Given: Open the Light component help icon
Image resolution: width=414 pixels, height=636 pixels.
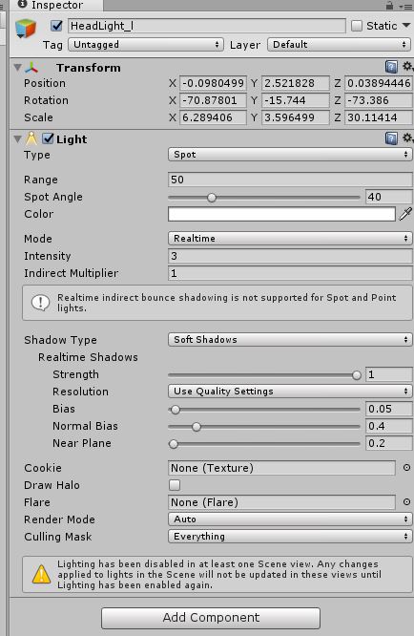Looking at the screenshot, I should pos(391,138).
